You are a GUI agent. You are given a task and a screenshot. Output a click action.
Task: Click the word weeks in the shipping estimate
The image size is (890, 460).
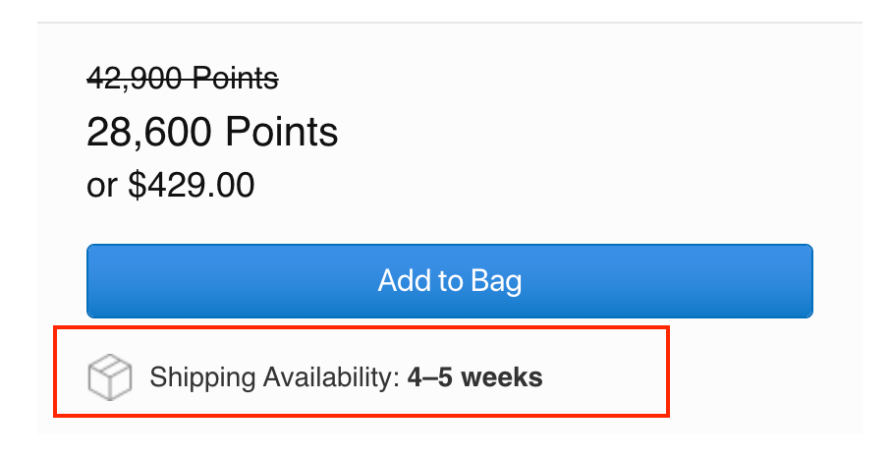(x=502, y=377)
